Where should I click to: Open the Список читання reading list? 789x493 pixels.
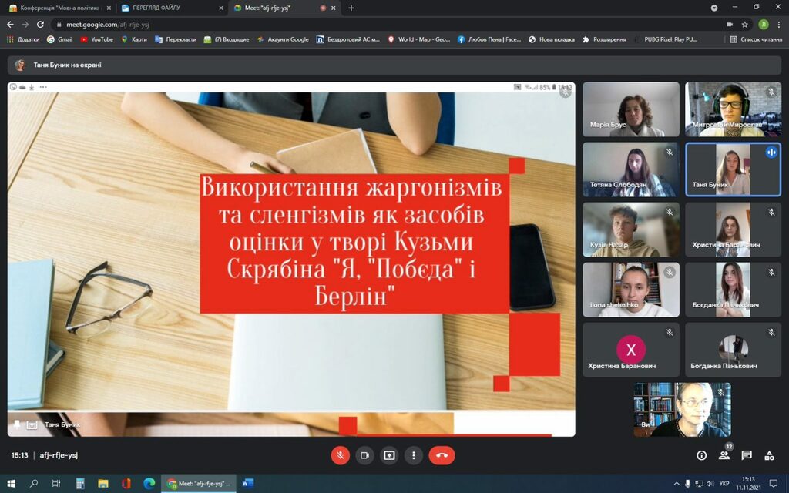click(756, 39)
